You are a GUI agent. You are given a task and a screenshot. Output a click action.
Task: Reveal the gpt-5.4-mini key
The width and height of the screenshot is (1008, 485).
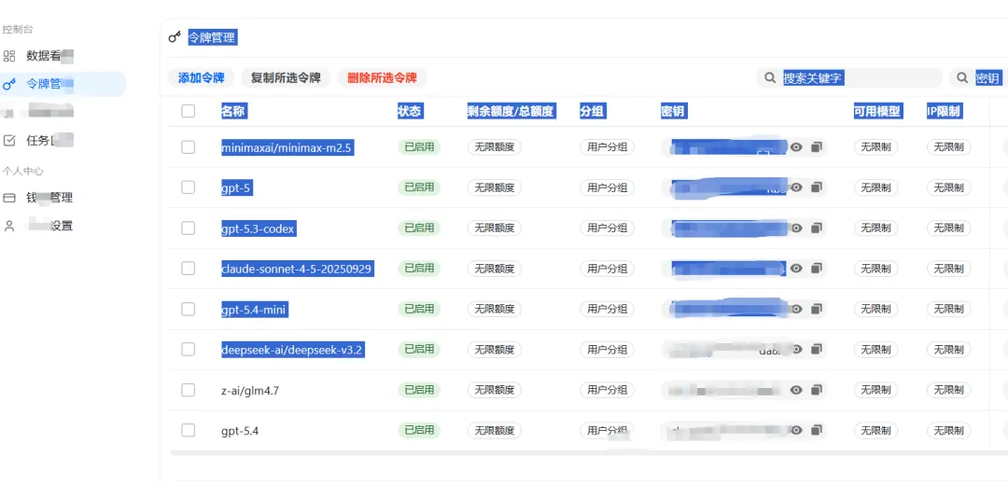point(796,309)
